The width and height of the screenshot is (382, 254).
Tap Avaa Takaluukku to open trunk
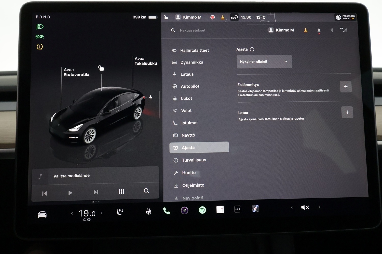(x=146, y=61)
